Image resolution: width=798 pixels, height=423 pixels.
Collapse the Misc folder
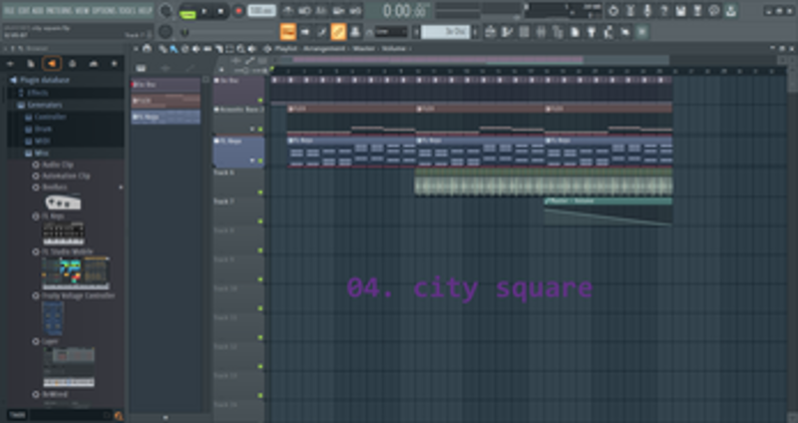click(x=41, y=154)
